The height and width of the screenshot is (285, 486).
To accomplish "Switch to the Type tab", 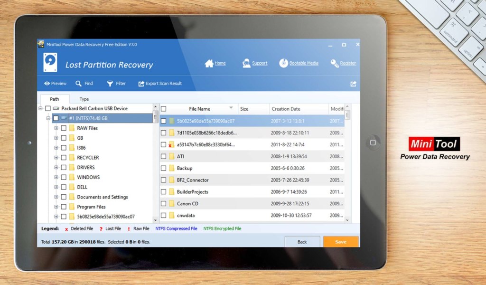I will [84, 99].
